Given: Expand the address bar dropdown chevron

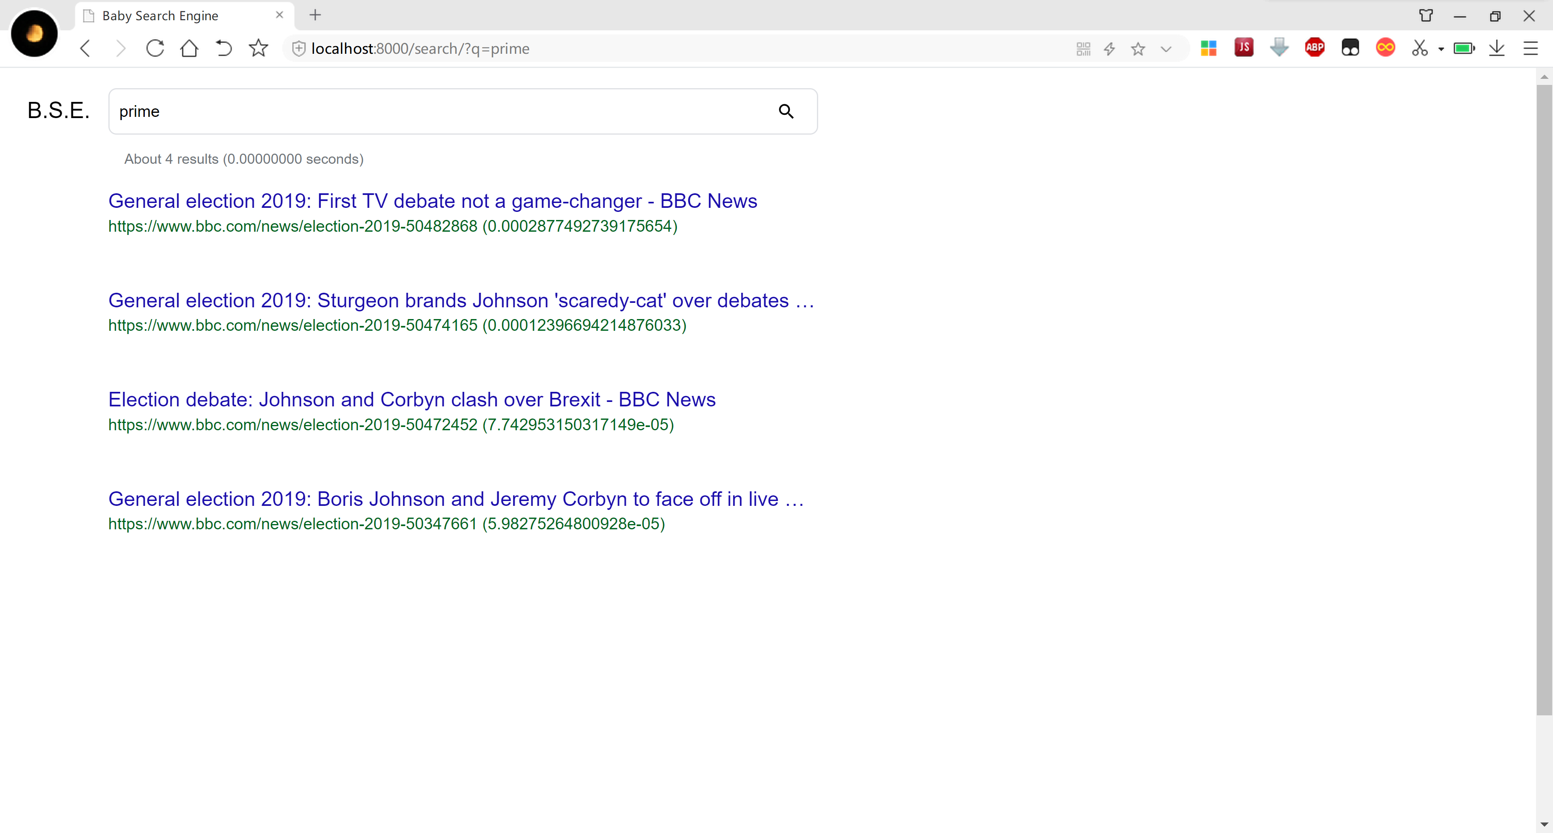Looking at the screenshot, I should click(1166, 49).
